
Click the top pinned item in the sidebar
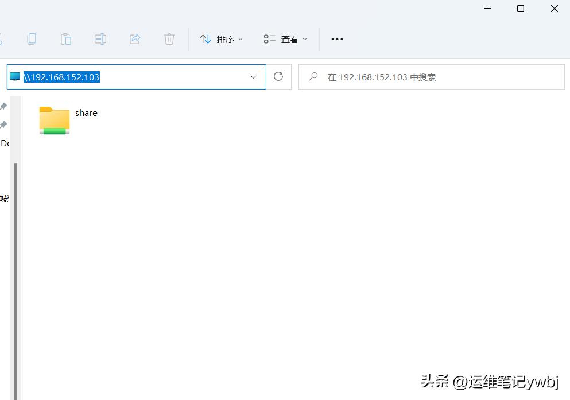point(3,106)
